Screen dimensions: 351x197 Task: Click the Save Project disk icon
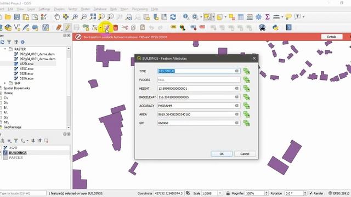coord(17,17)
